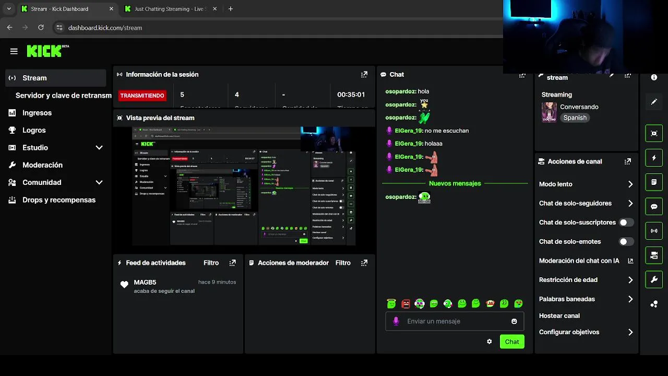The height and width of the screenshot is (376, 668).
Task: Click the 00:35:01 stream timer
Action: tap(351, 95)
